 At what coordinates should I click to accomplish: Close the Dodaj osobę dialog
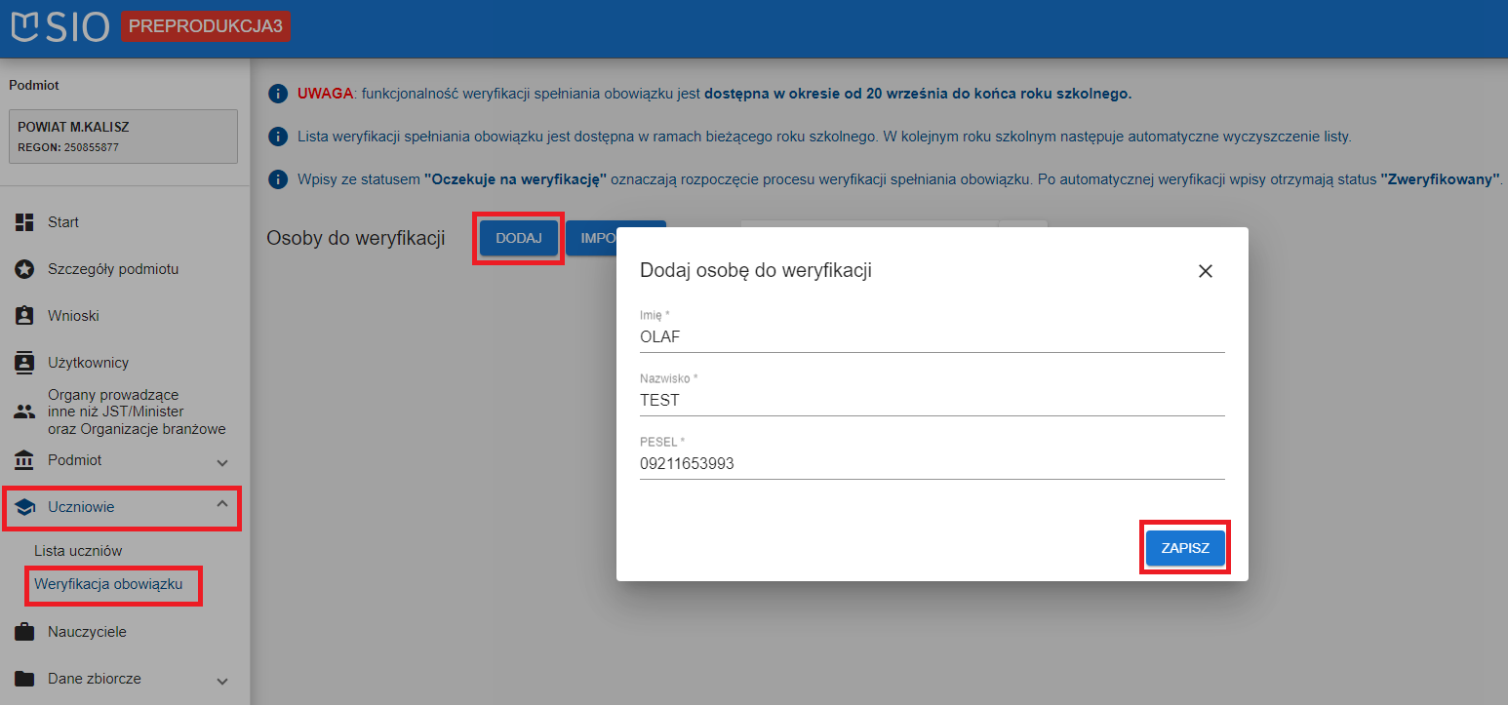[1205, 271]
